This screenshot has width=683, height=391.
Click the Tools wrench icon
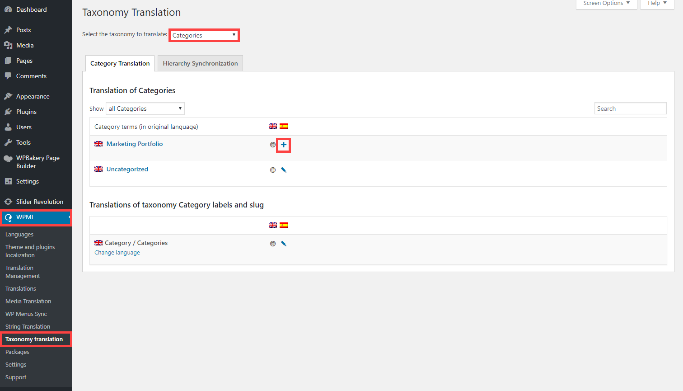tap(8, 142)
